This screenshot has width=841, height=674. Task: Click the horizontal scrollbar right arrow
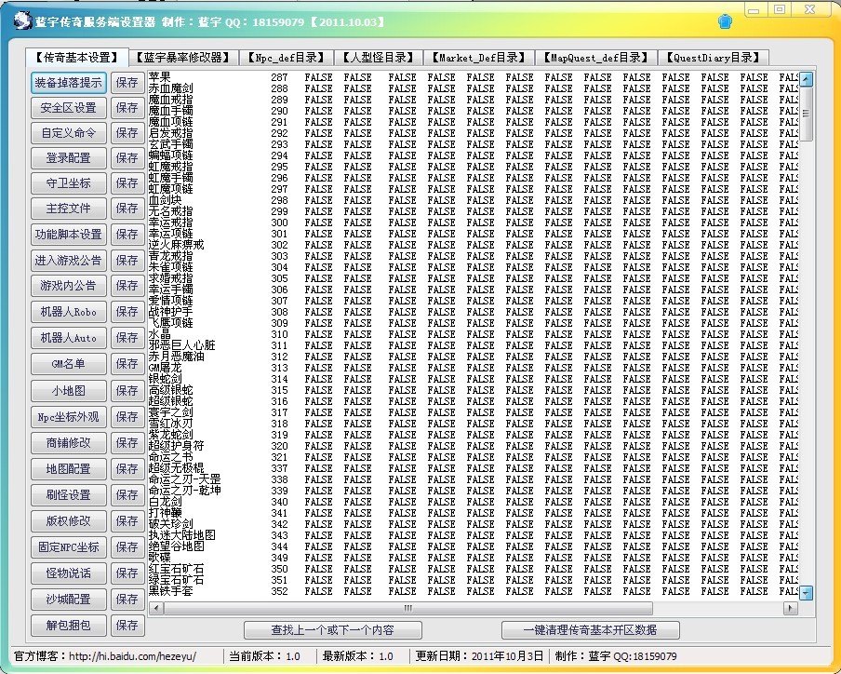click(791, 608)
